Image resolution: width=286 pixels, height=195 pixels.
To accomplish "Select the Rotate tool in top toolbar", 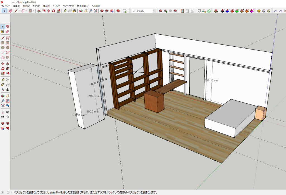I will coord(53,11).
